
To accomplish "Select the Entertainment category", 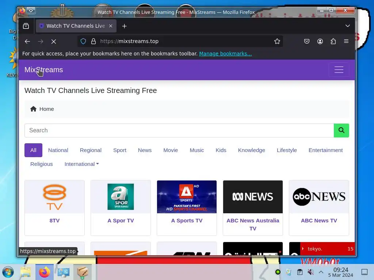I will tap(325, 150).
